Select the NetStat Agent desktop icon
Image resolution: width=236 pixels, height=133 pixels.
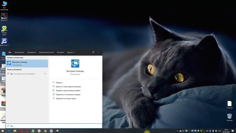pyautogui.click(x=4, y=30)
